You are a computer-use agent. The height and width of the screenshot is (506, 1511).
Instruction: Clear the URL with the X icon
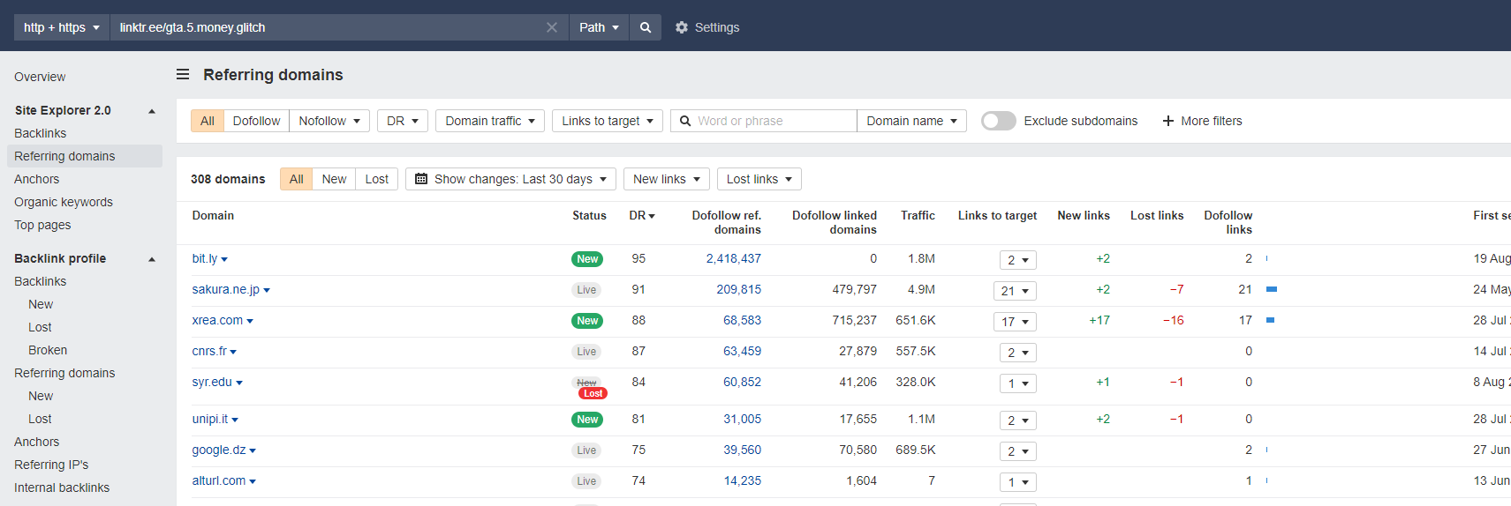pos(552,27)
